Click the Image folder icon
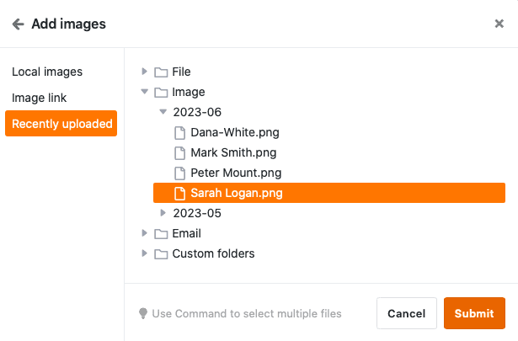The width and height of the screenshot is (518, 341). coord(161,92)
